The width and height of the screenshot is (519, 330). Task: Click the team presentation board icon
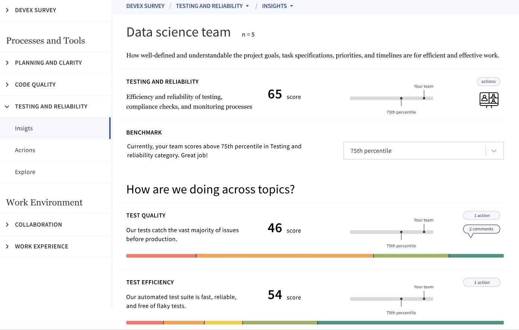click(489, 100)
